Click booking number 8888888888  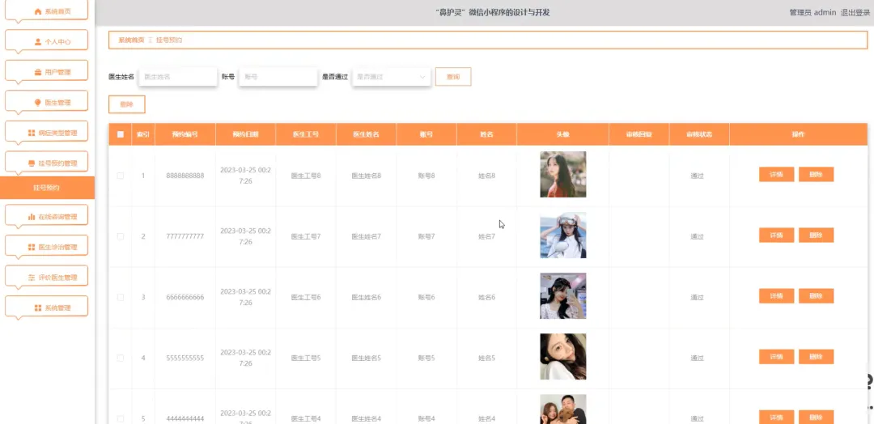[185, 176]
